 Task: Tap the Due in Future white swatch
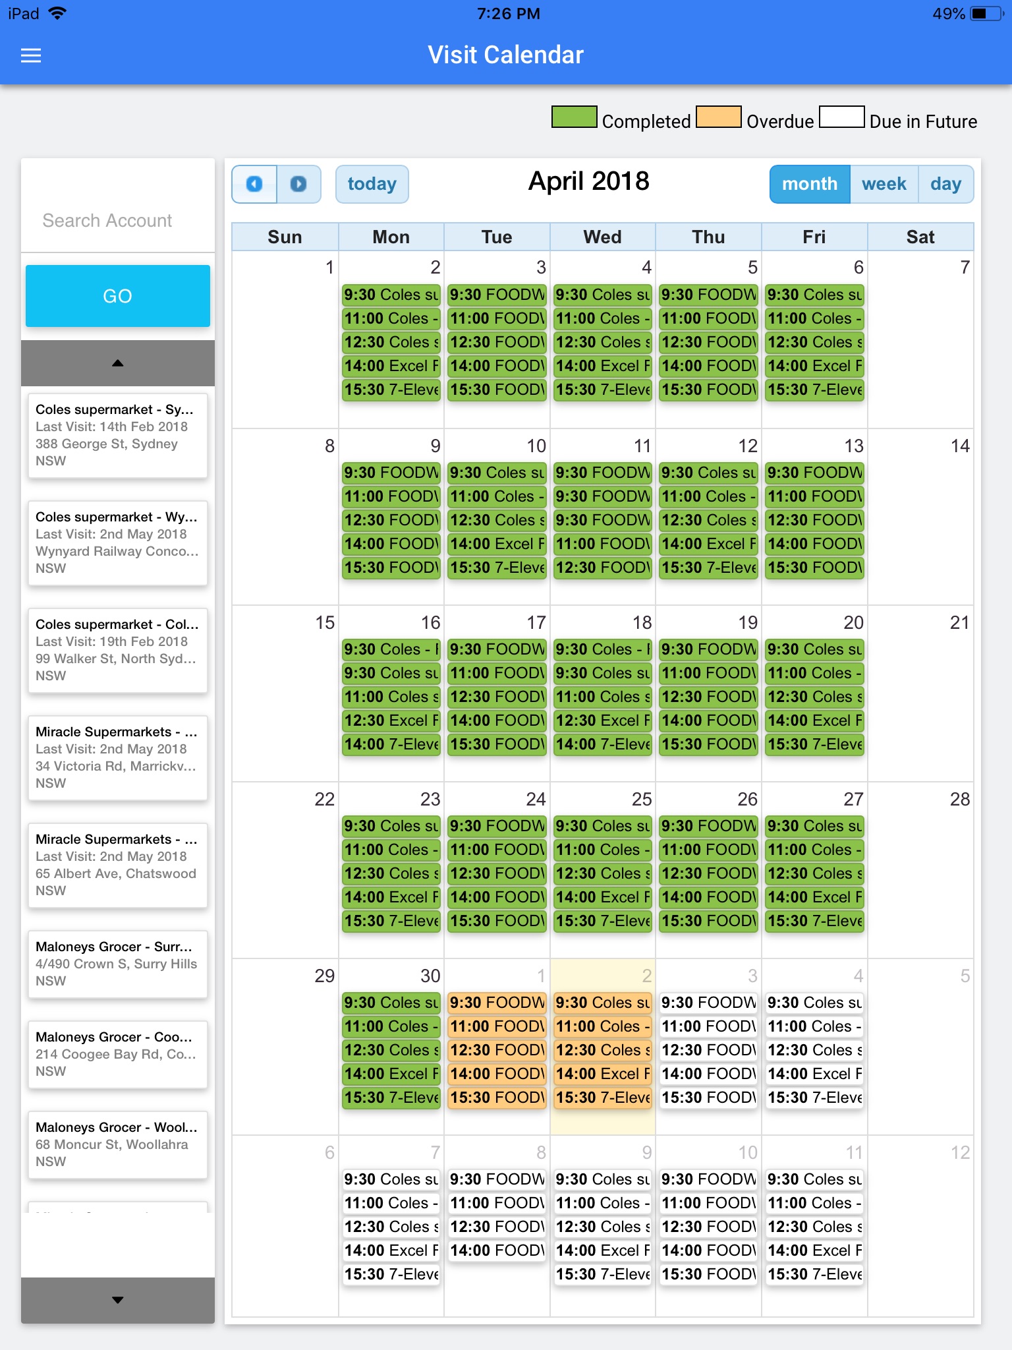click(842, 117)
